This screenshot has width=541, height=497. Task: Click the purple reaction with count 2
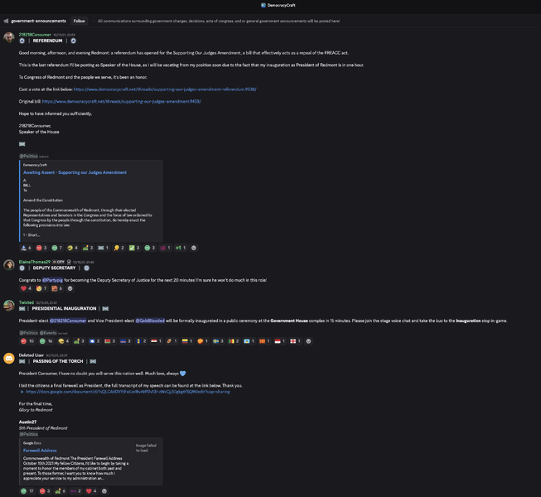pos(75,491)
